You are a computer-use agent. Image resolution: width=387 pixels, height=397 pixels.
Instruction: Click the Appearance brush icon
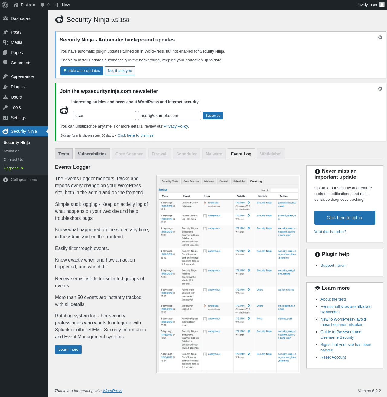click(5, 76)
